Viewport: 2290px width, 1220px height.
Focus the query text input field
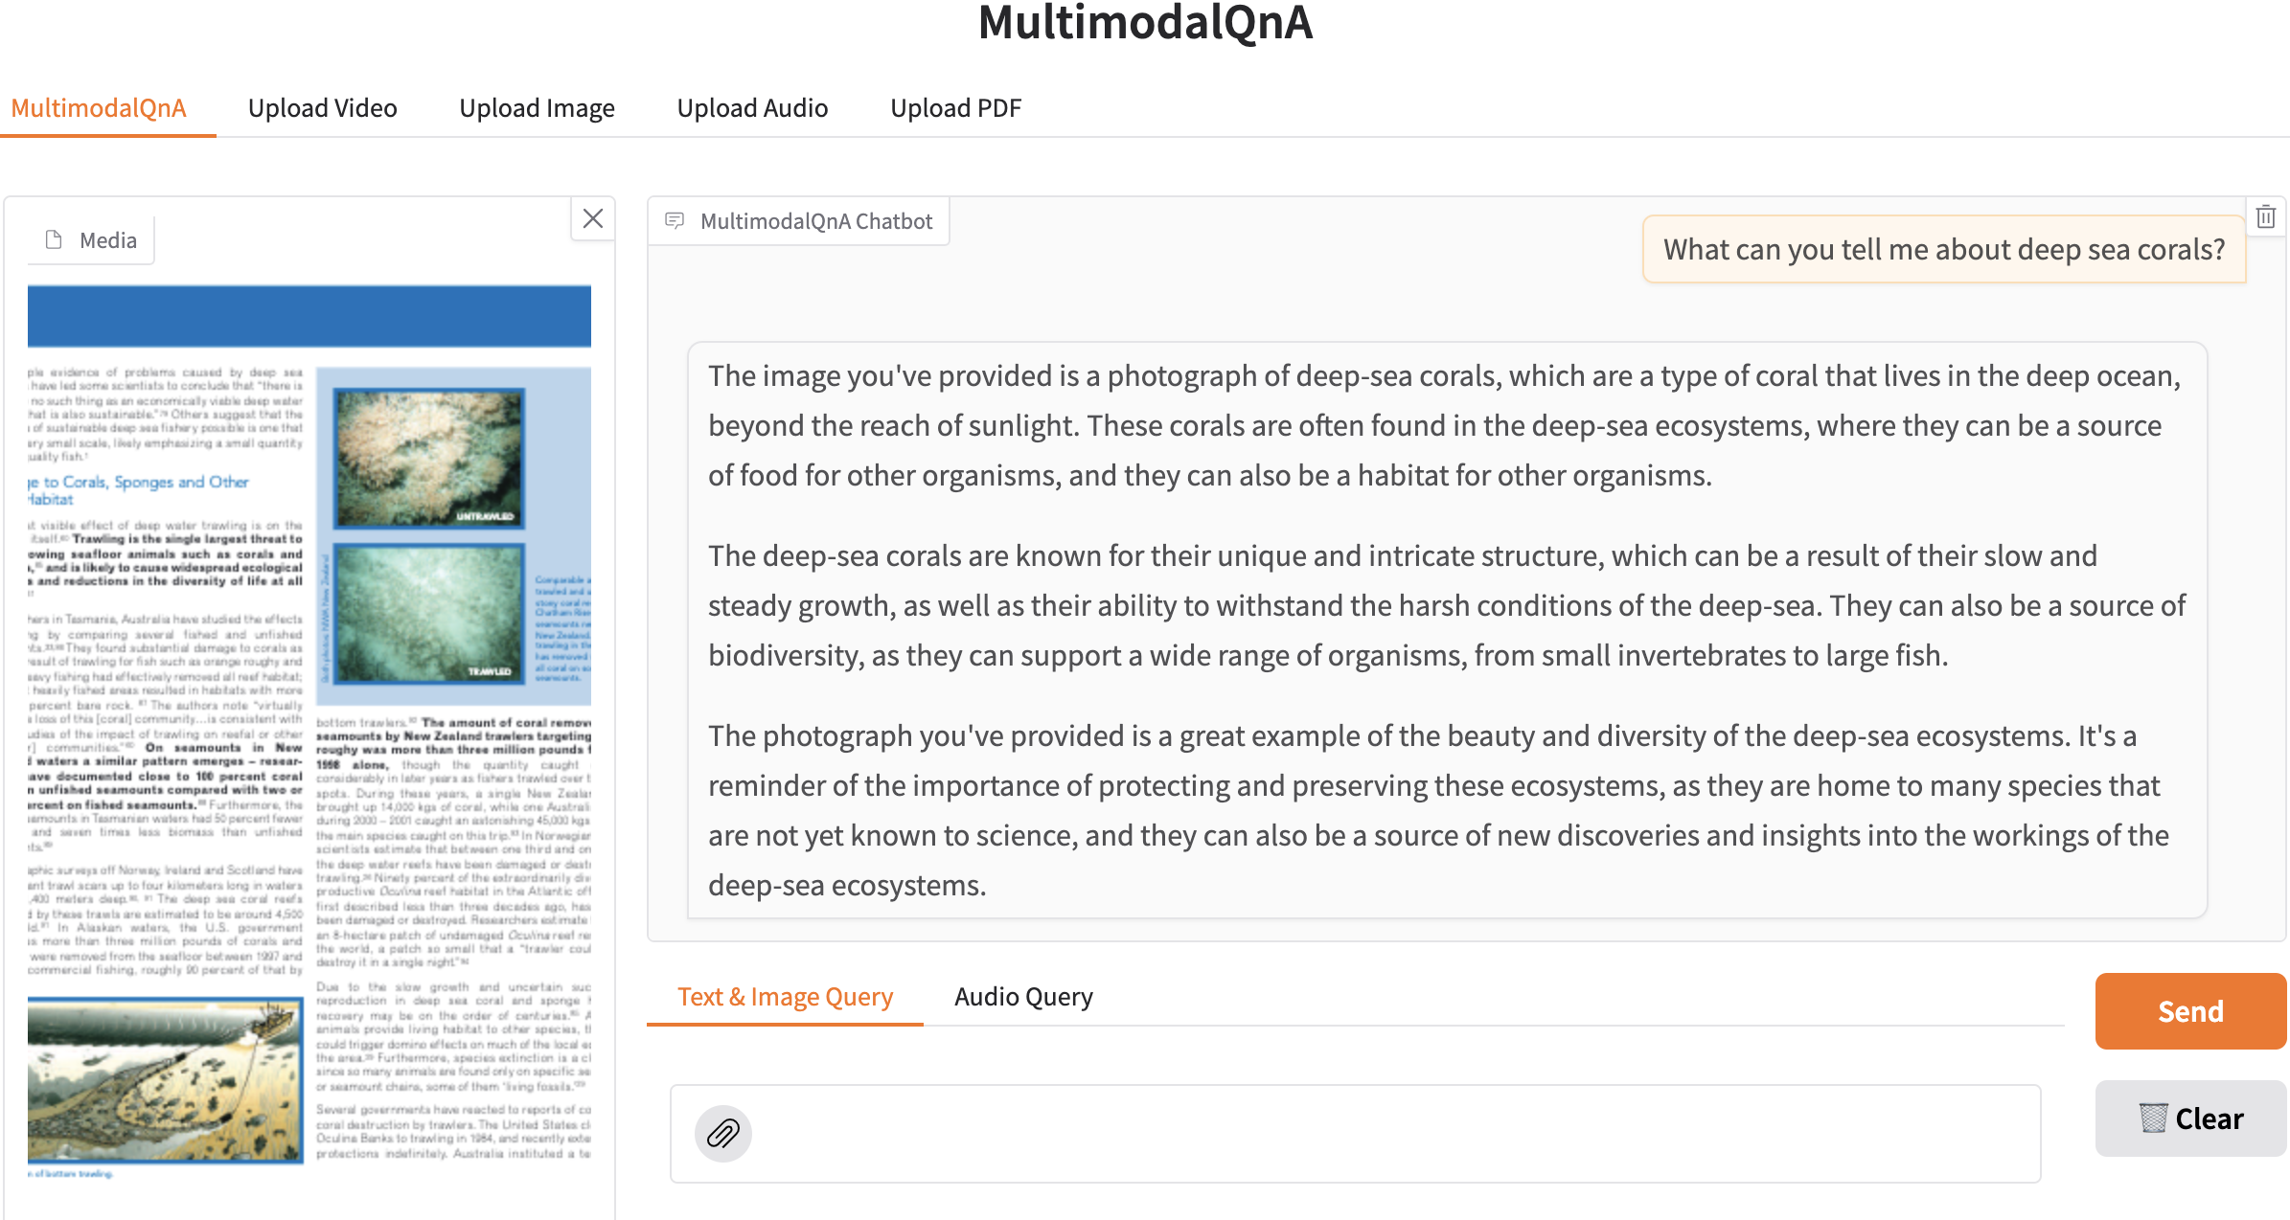pos(1389,1134)
